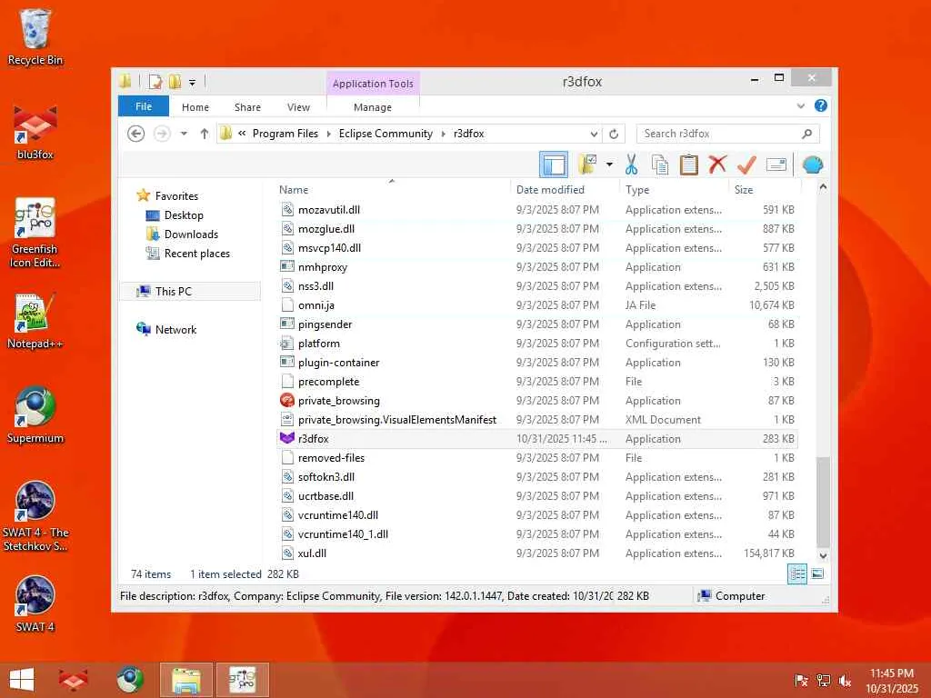Click the Help question mark icon
This screenshot has height=698, width=931.
click(821, 105)
